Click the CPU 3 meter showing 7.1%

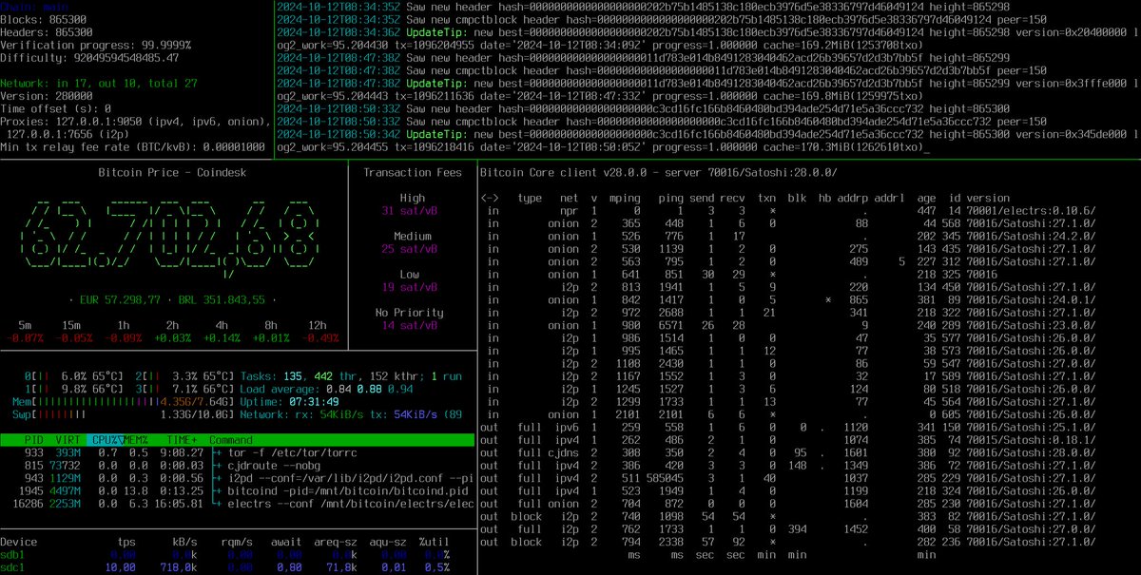pyautogui.click(x=184, y=389)
